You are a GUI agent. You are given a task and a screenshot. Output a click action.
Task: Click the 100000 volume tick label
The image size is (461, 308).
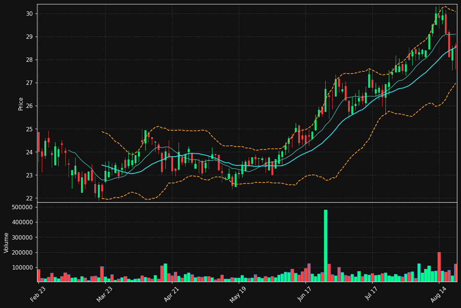(23, 268)
